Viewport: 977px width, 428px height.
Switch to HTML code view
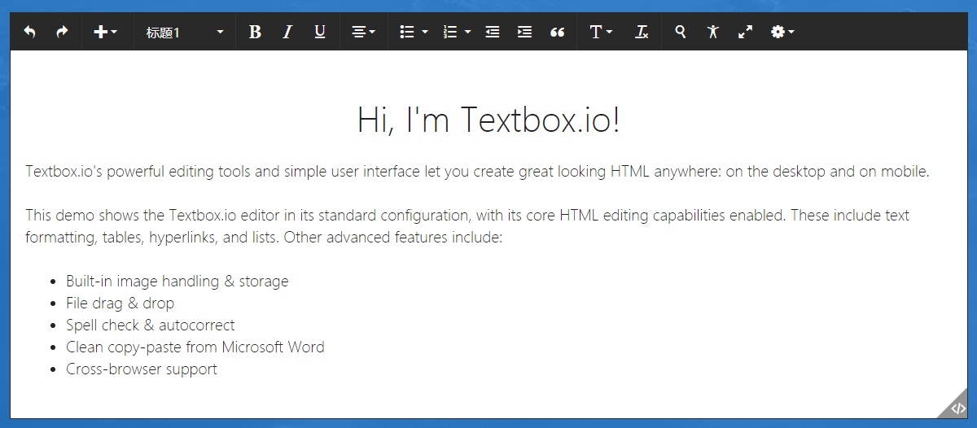[957, 408]
